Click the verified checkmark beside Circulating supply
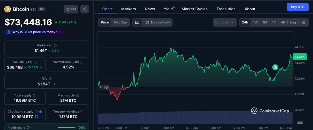The width and height of the screenshot is (313, 130). point(41,112)
